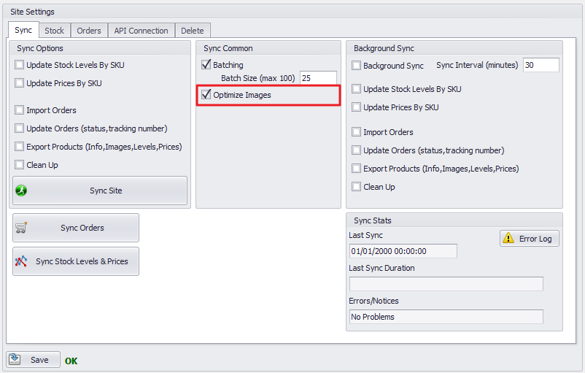Open the API Connection tab

point(141,31)
